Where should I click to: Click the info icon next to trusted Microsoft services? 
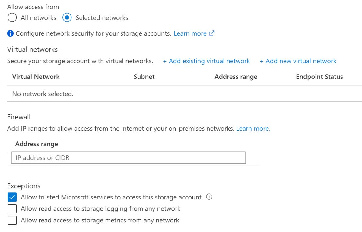[x=209, y=197]
